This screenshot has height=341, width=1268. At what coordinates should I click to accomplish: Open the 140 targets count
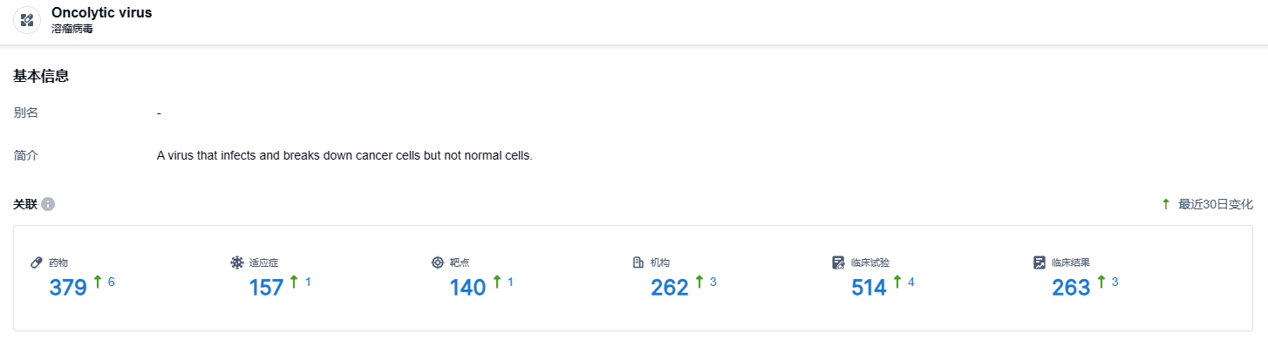468,287
